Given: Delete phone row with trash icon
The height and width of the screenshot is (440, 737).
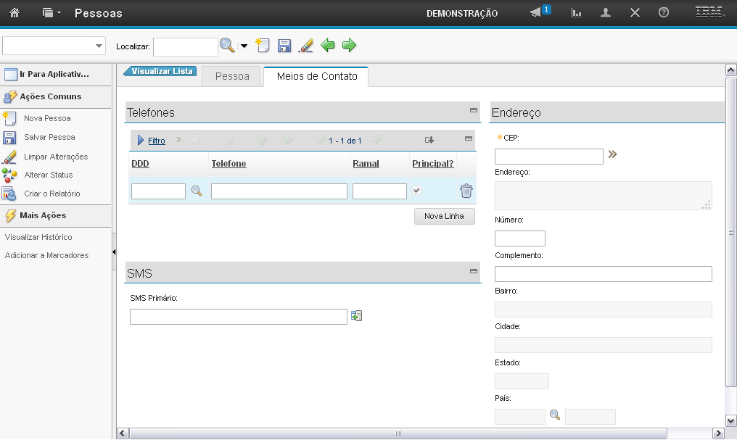Looking at the screenshot, I should pyautogui.click(x=466, y=191).
